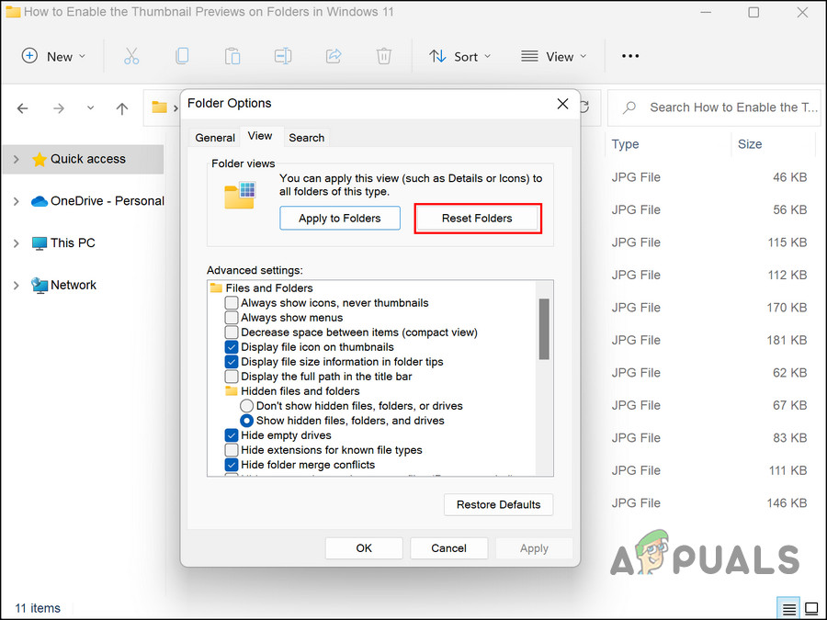Expand This PC tree node
This screenshot has width=827, height=620.
16,243
